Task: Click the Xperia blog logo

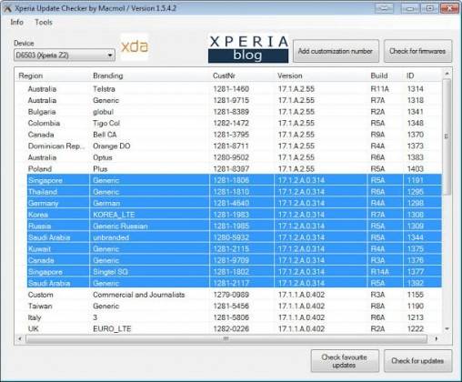Action: 248,49
